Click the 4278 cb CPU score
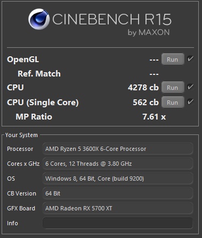The image size is (202, 238). [143, 88]
